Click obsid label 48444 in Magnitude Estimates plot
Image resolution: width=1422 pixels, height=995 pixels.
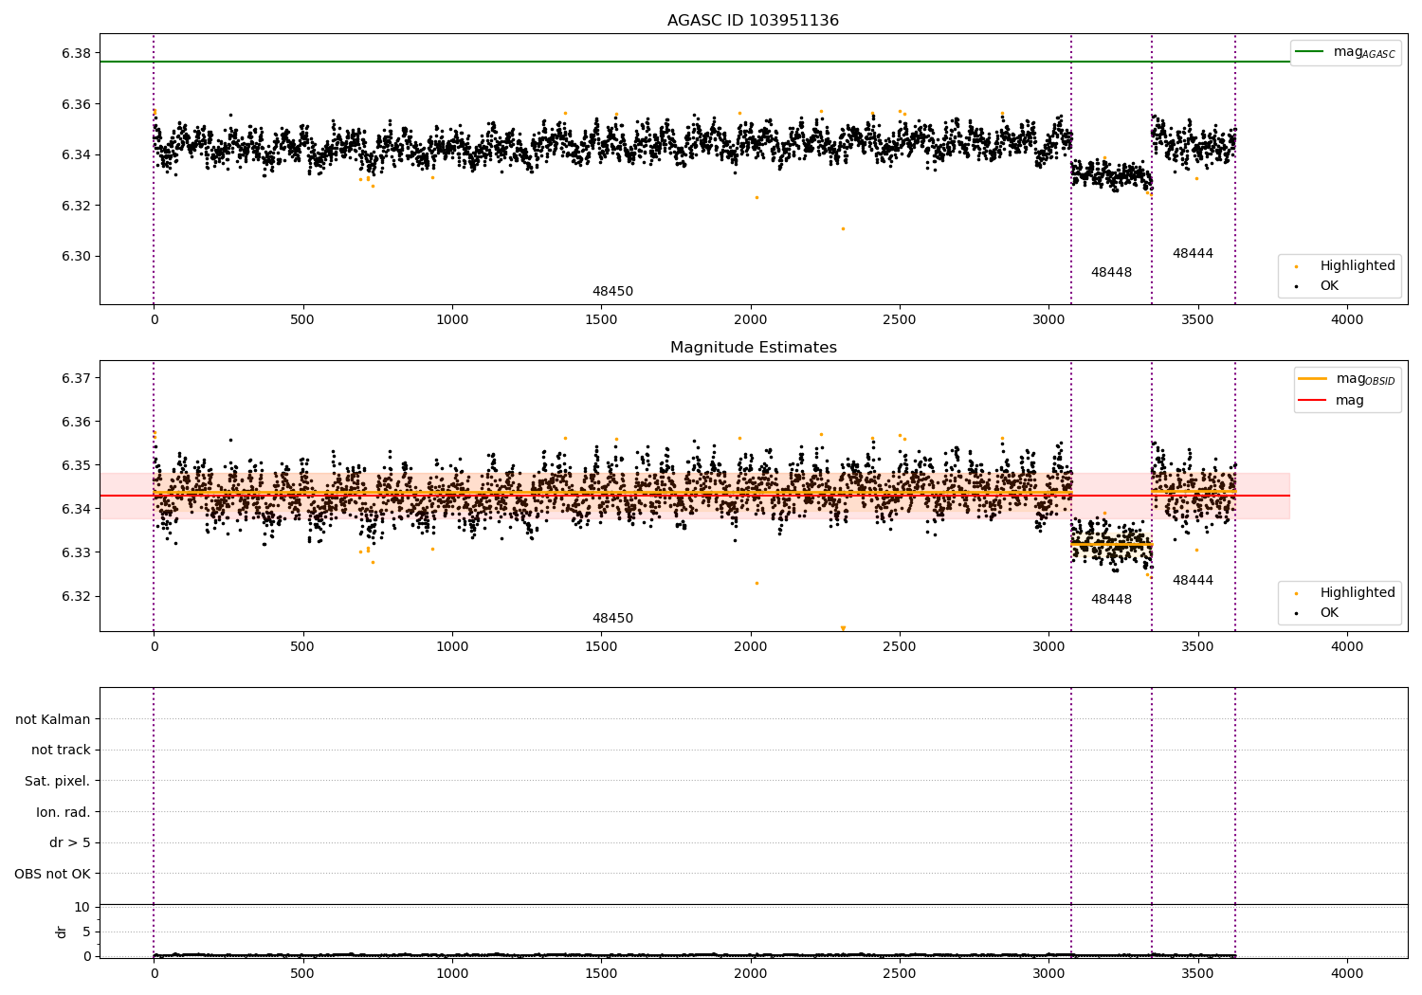click(x=1193, y=581)
